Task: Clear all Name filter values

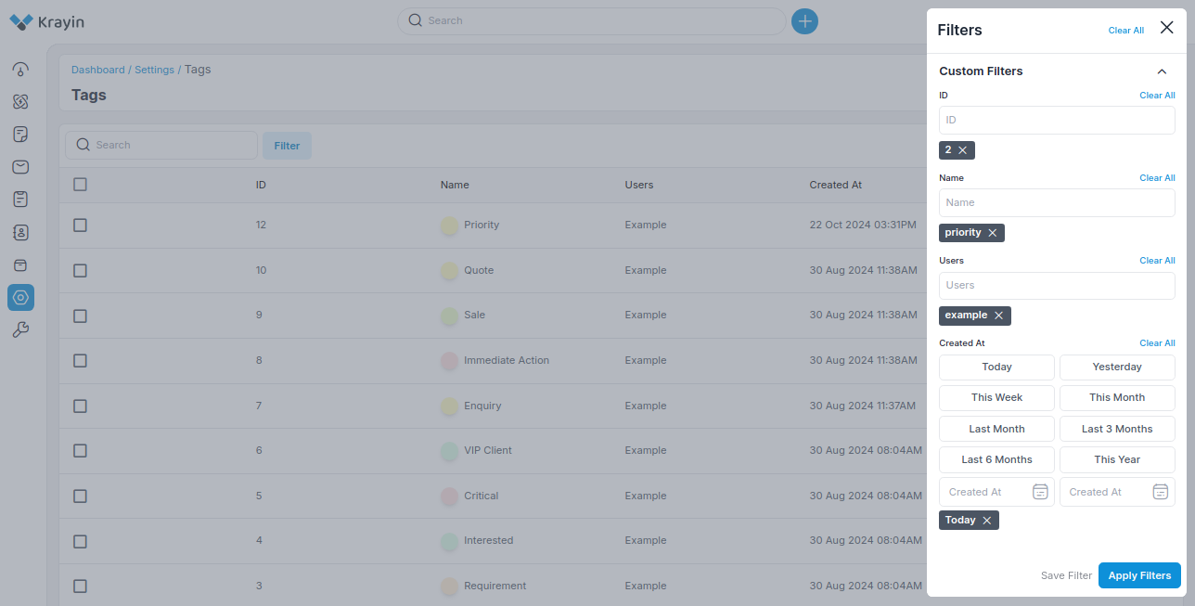Action: 1157,178
